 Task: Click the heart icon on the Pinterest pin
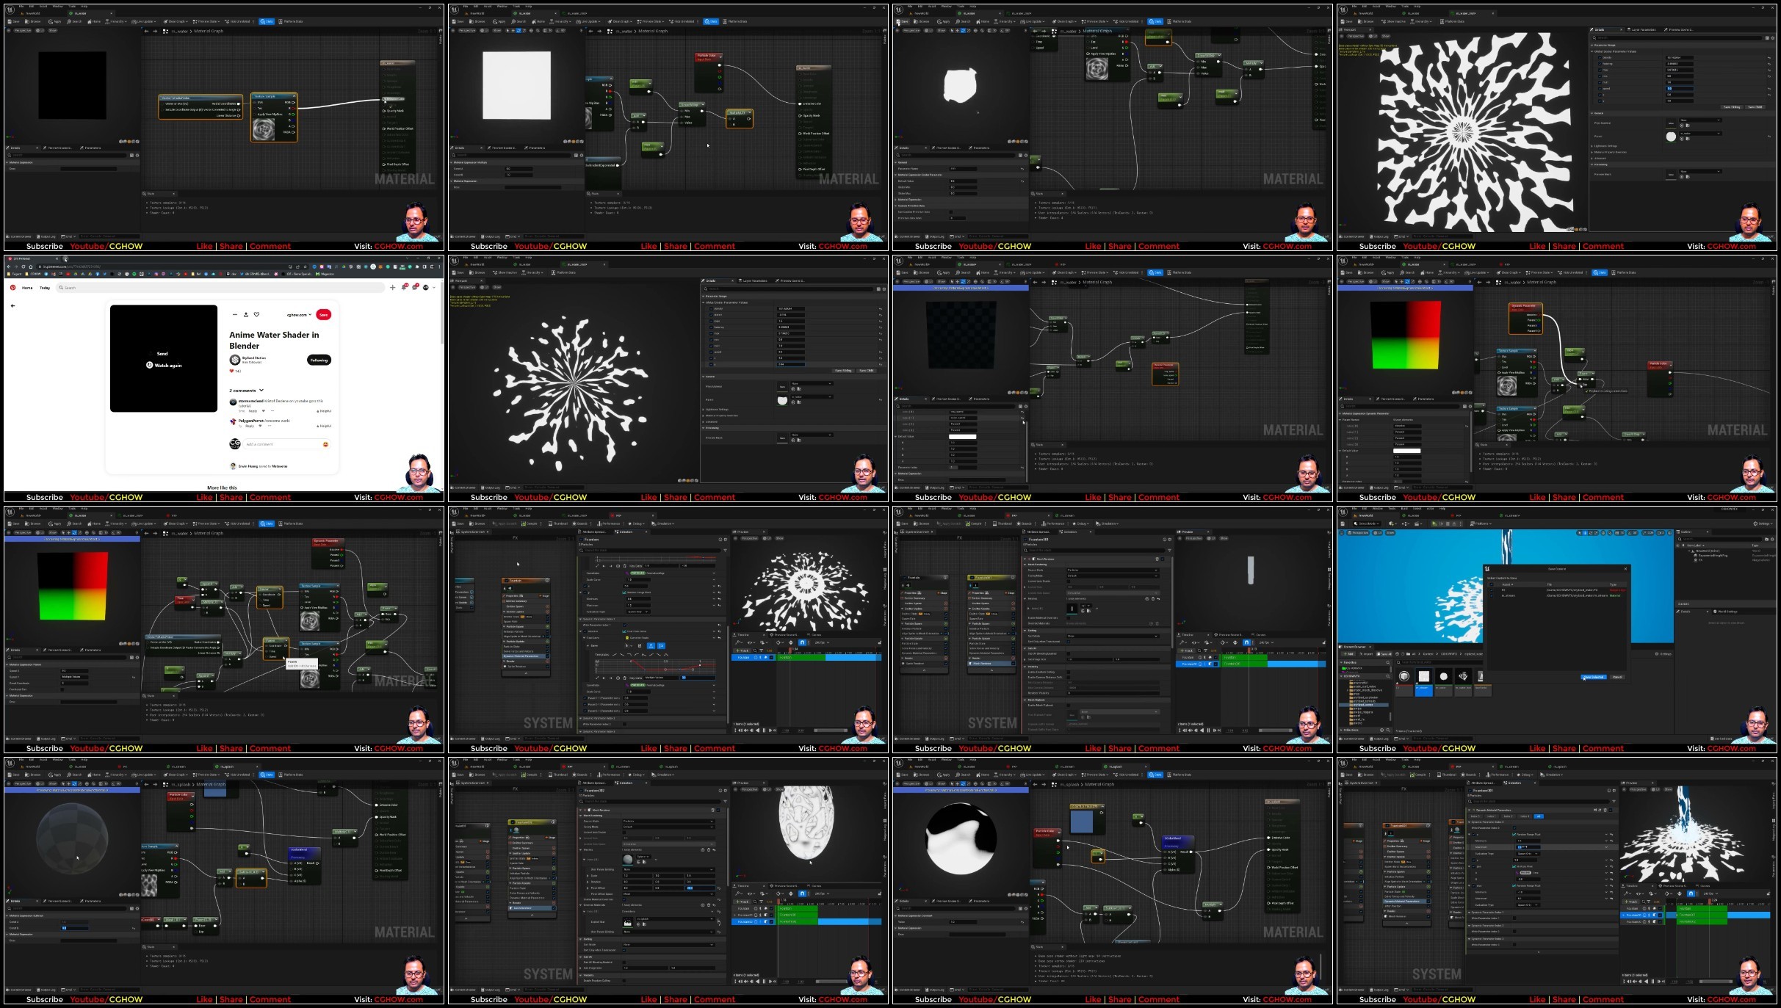(256, 314)
